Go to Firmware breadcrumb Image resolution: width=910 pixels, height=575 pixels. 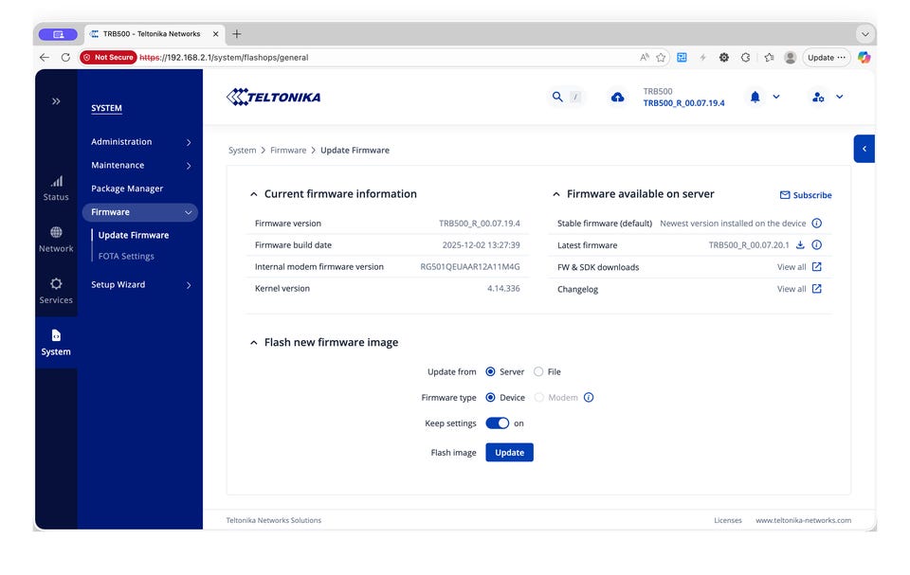288,151
